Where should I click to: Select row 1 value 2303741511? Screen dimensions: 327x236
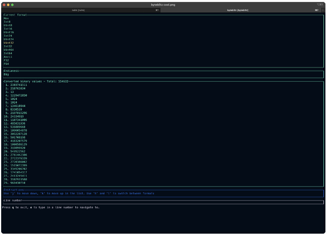coord(18,85)
